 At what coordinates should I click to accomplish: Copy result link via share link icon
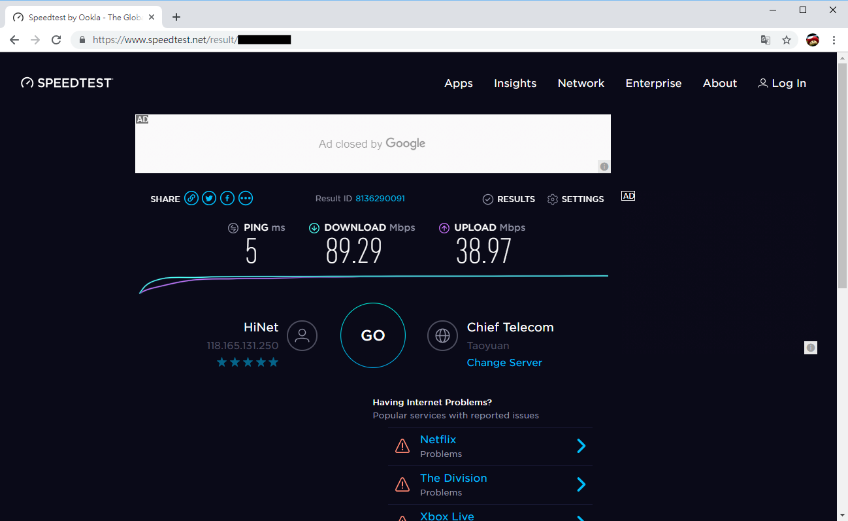click(x=191, y=198)
